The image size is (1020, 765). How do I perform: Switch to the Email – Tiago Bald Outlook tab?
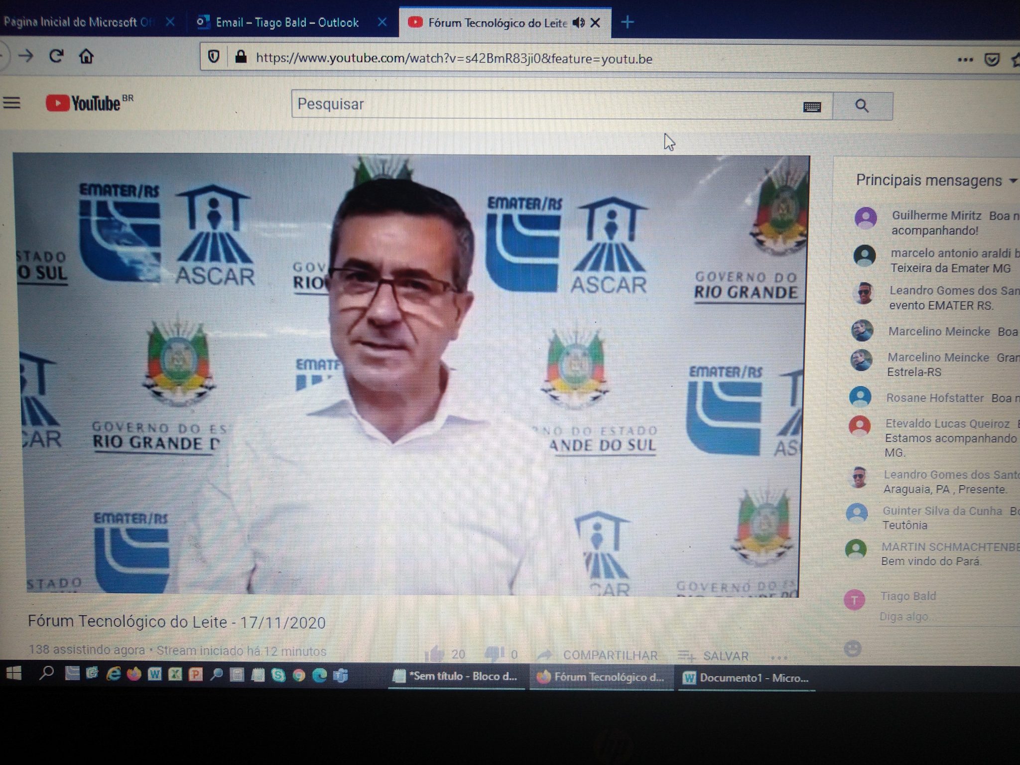pos(286,22)
